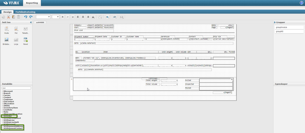Open the font family dropdown
This screenshot has width=305, height=133.
point(43,17)
